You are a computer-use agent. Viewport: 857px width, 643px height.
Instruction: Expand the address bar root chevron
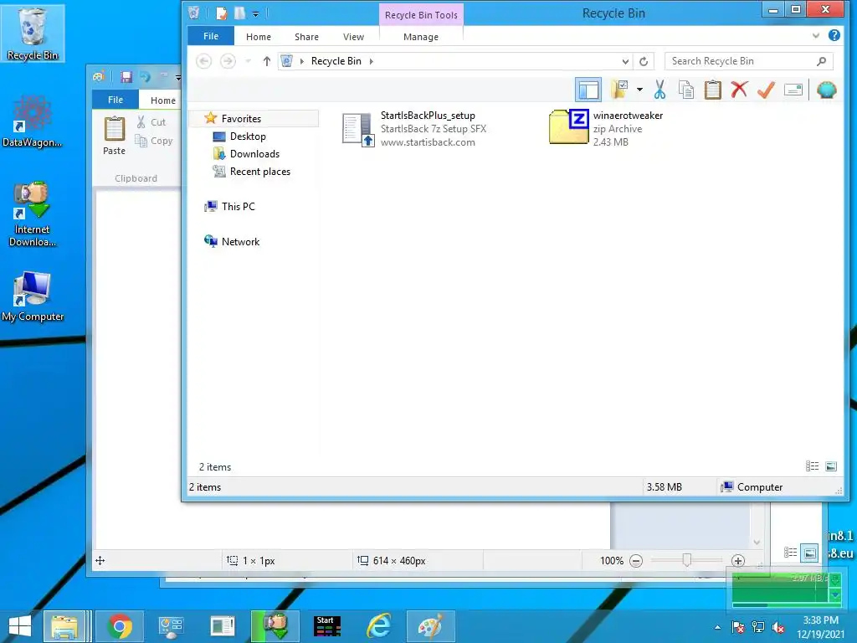[x=301, y=61]
